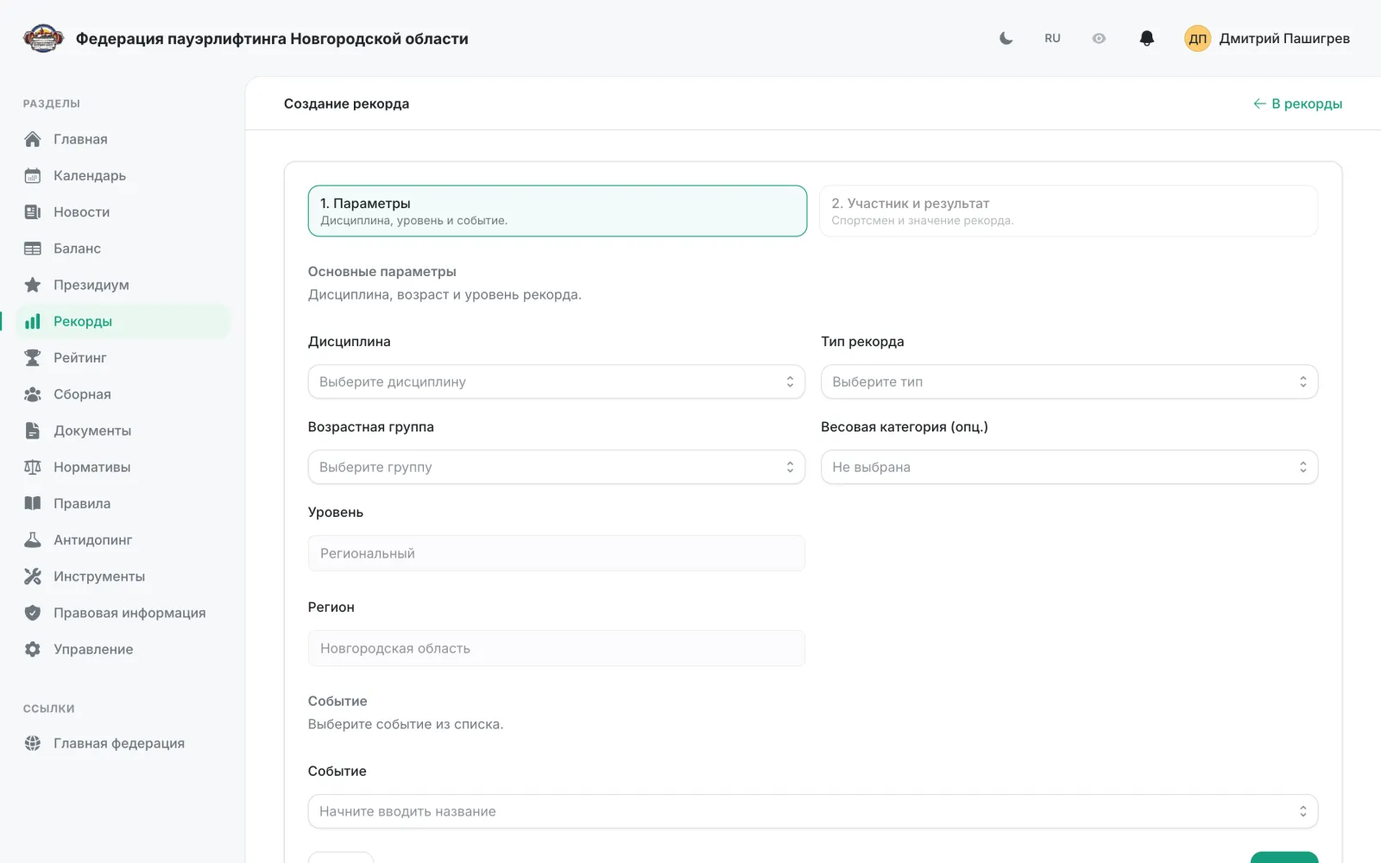Switch language with the RU toggle
Screen dimensions: 1381x863
point(1052,38)
